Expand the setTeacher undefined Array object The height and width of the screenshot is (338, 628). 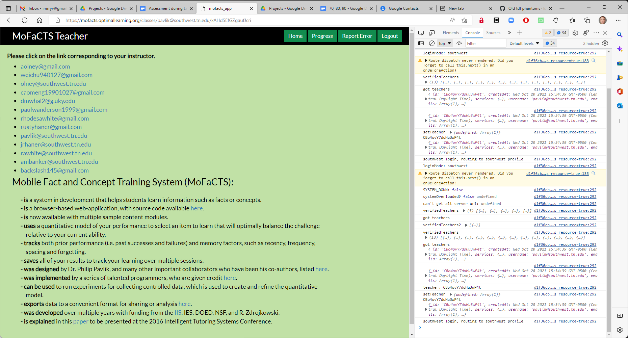pos(451,132)
